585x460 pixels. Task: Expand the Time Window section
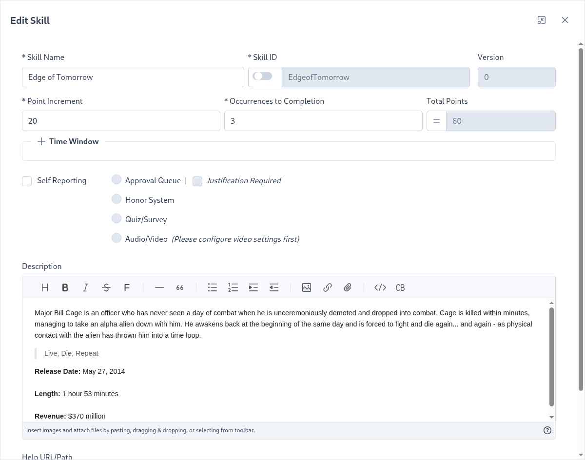pyautogui.click(x=68, y=141)
